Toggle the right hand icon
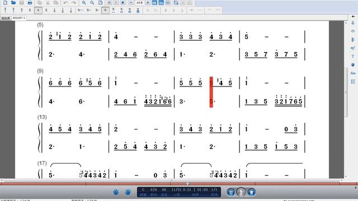The width and height of the screenshot is (358, 201). [128, 192]
